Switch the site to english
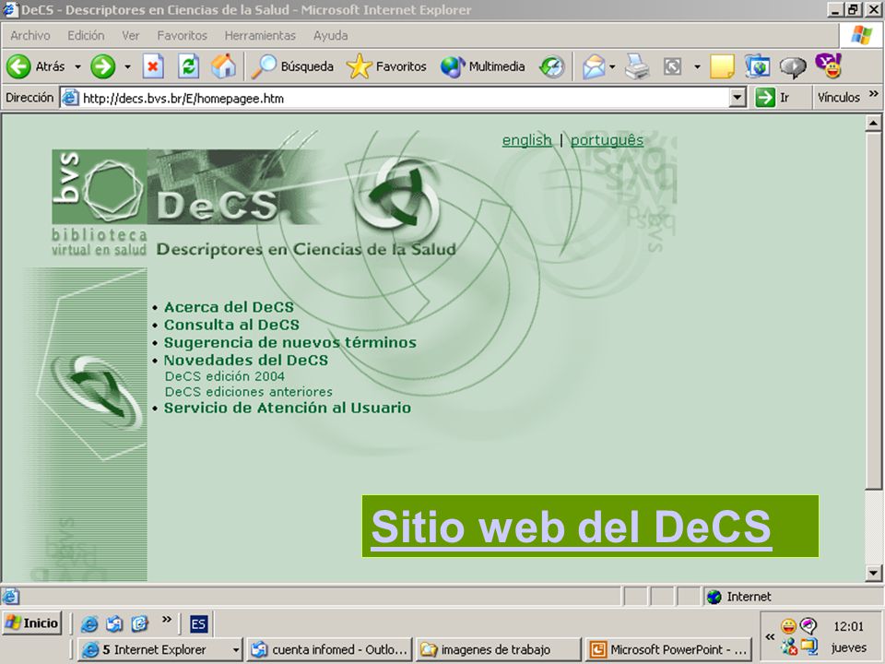The height and width of the screenshot is (664, 885). 526,140
